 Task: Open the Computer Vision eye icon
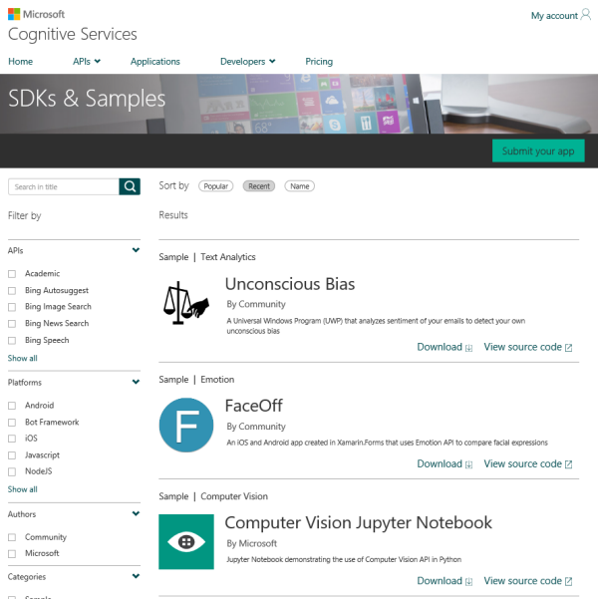pos(186,542)
